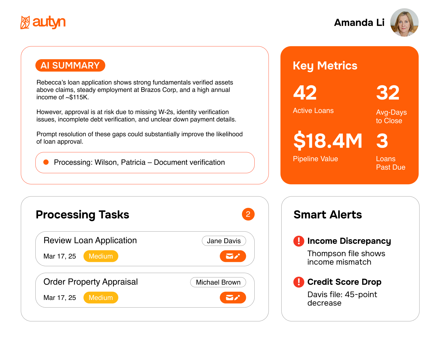Open Amanda Li's profile avatar
Viewport: 439px width, 339px height.
click(x=404, y=22)
